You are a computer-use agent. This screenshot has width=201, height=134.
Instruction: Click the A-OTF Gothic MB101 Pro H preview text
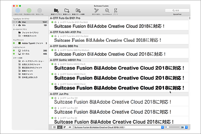[119, 78]
